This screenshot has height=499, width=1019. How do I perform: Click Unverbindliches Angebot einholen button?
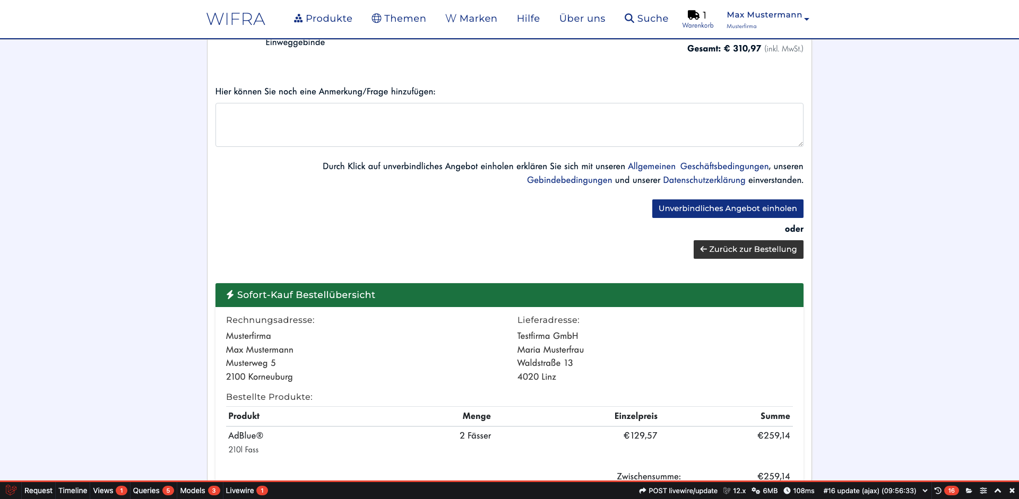(x=727, y=208)
